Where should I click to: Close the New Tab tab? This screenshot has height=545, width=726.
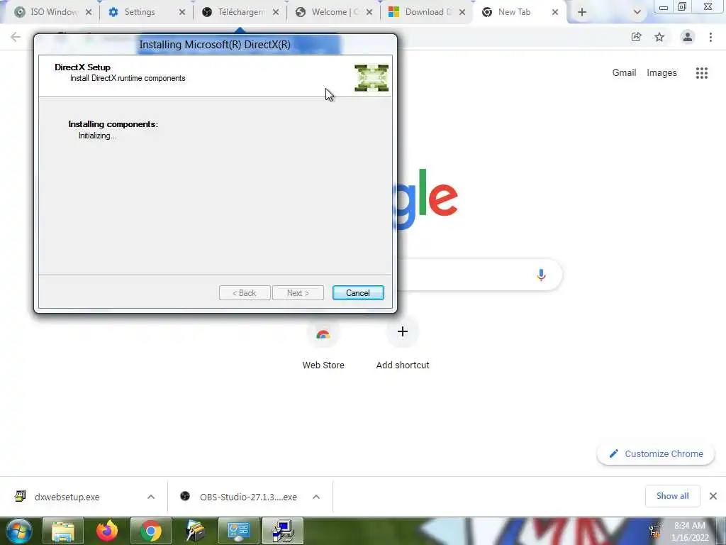pyautogui.click(x=555, y=13)
